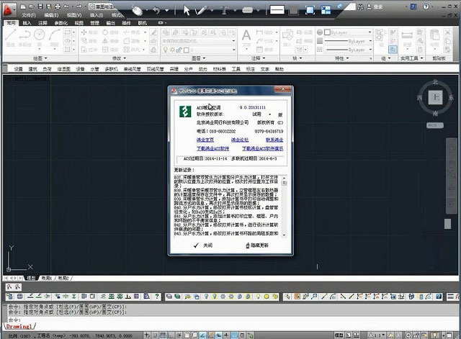Click the 关闭 button in the dialog
Image resolution: width=461 pixels, height=339 pixels.
point(202,245)
